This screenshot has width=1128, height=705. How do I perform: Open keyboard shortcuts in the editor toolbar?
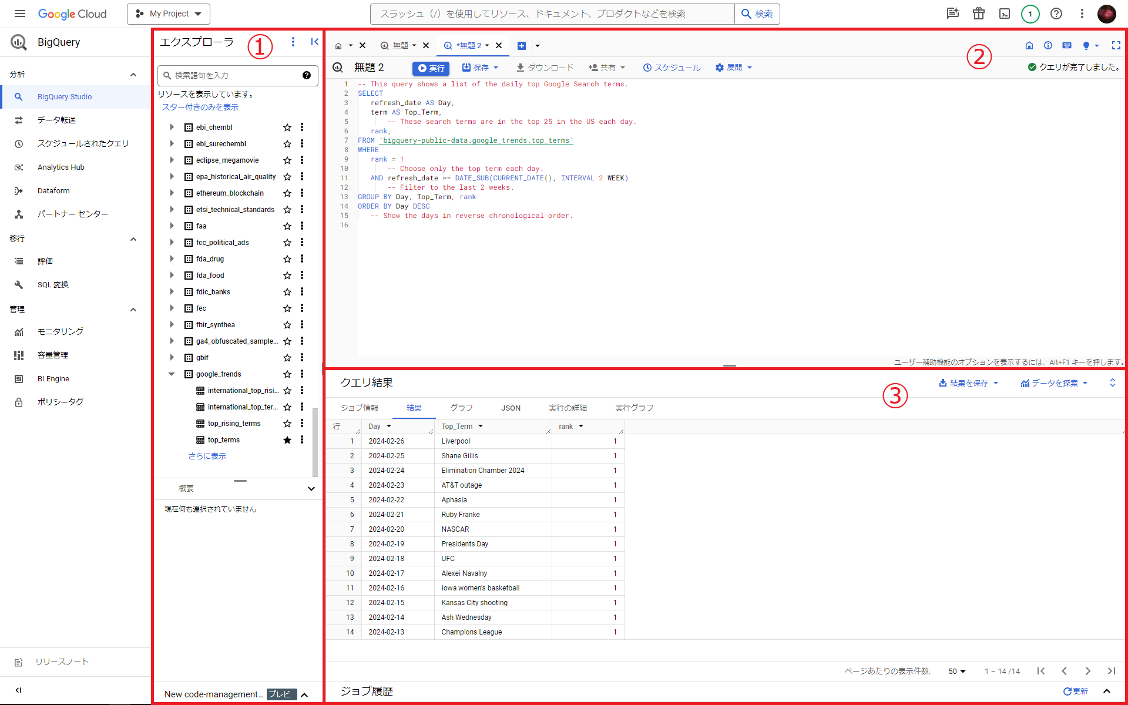tap(1067, 45)
